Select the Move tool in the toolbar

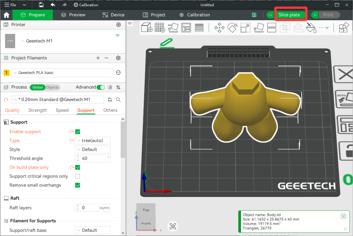(x=219, y=28)
